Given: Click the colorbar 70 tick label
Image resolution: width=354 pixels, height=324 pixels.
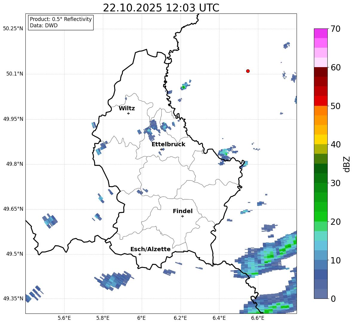Looking at the screenshot, I should [x=335, y=29].
